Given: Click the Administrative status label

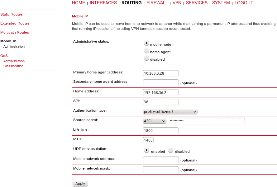Looking at the screenshot, I should pos(91,41).
